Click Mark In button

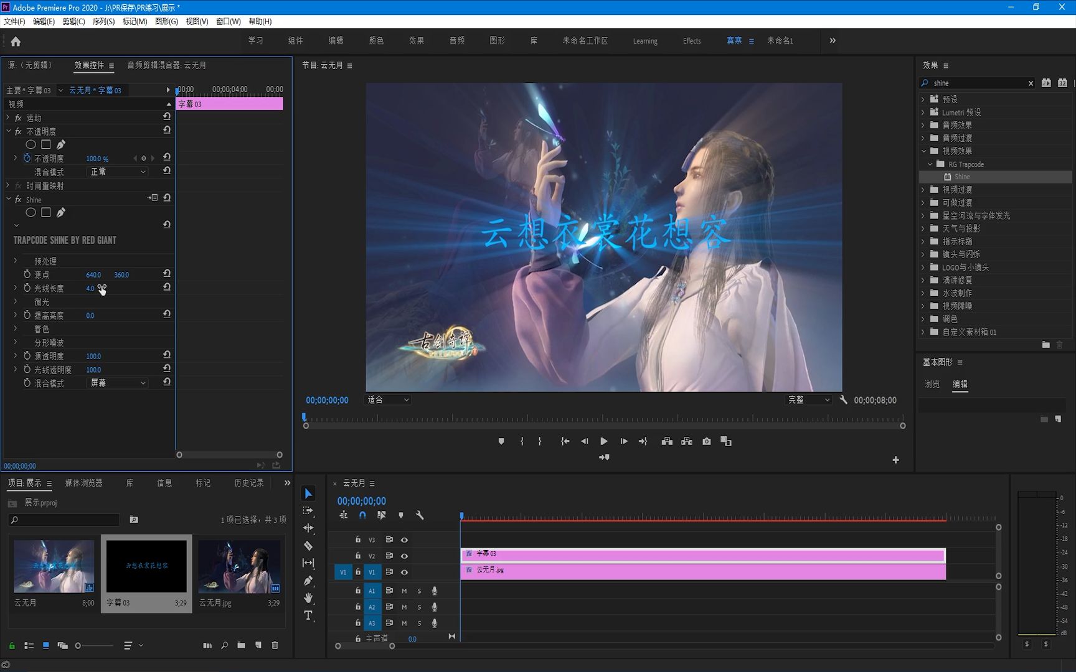522,441
